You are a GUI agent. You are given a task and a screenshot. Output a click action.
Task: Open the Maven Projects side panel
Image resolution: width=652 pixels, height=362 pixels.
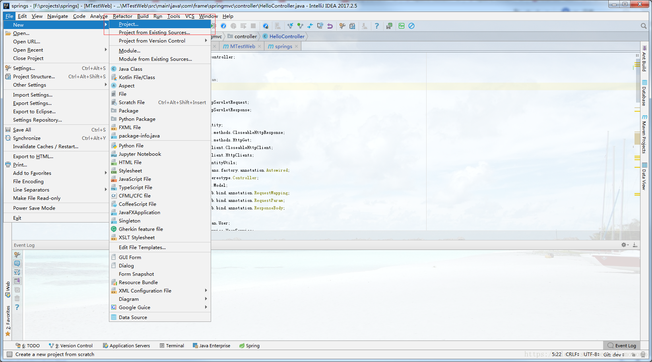coord(644,134)
